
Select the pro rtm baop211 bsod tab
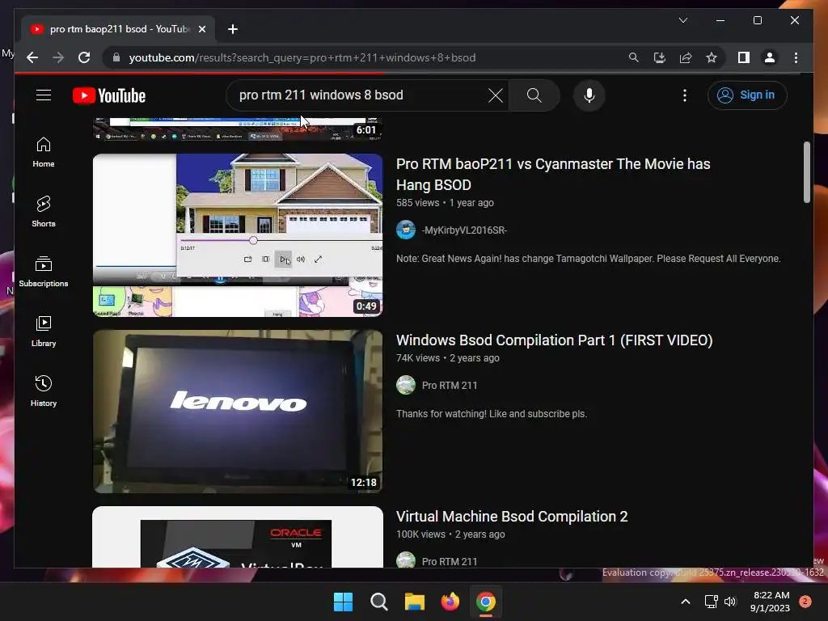[118, 29]
